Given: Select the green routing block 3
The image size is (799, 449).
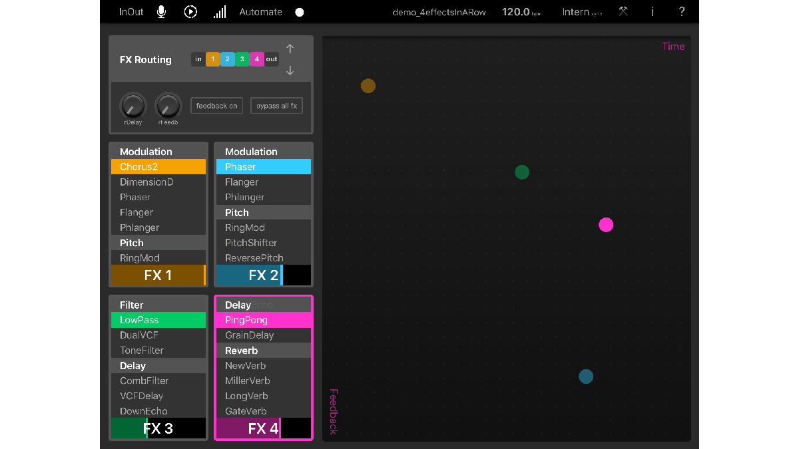Looking at the screenshot, I should 242,59.
